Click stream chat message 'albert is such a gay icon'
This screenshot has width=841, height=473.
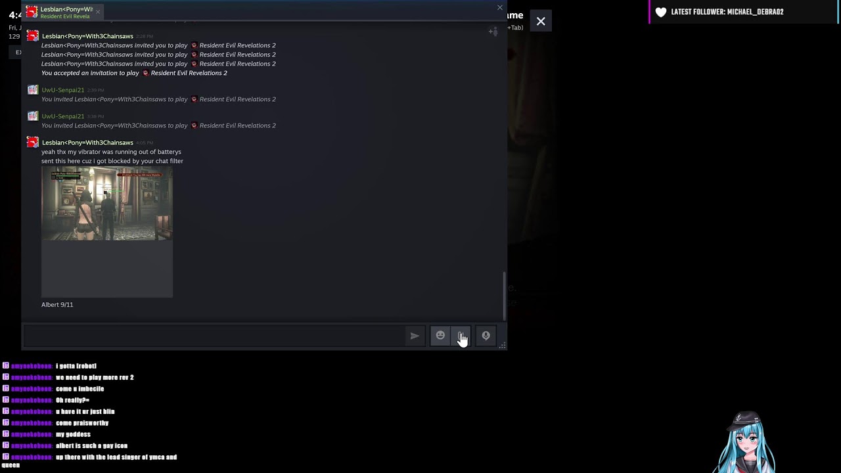click(x=91, y=446)
